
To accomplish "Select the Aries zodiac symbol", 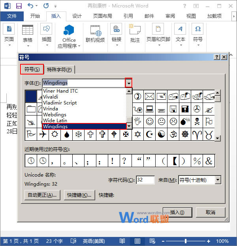I will [197, 134].
